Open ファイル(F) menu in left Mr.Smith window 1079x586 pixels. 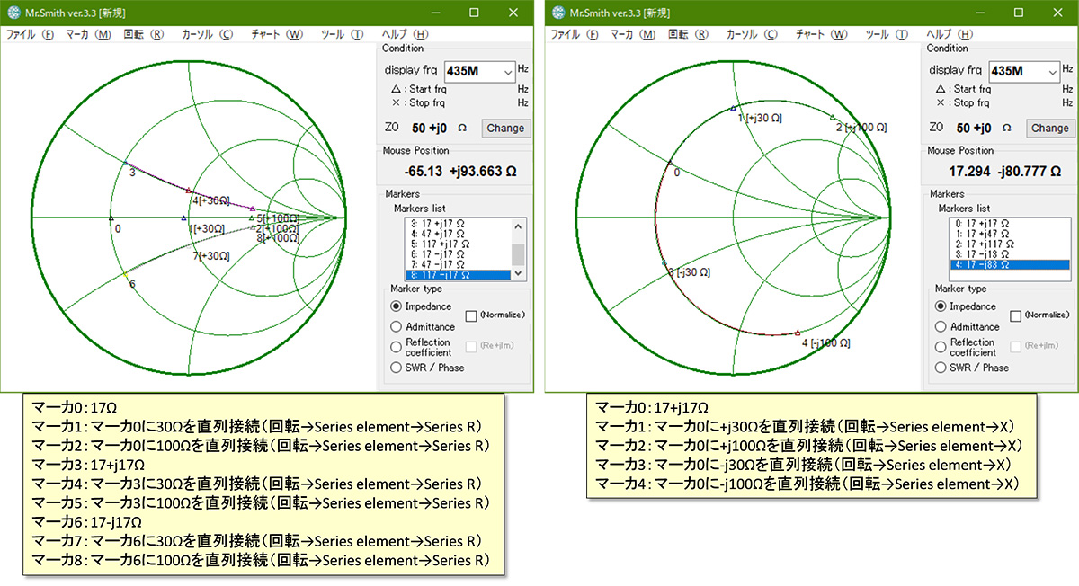point(31,34)
